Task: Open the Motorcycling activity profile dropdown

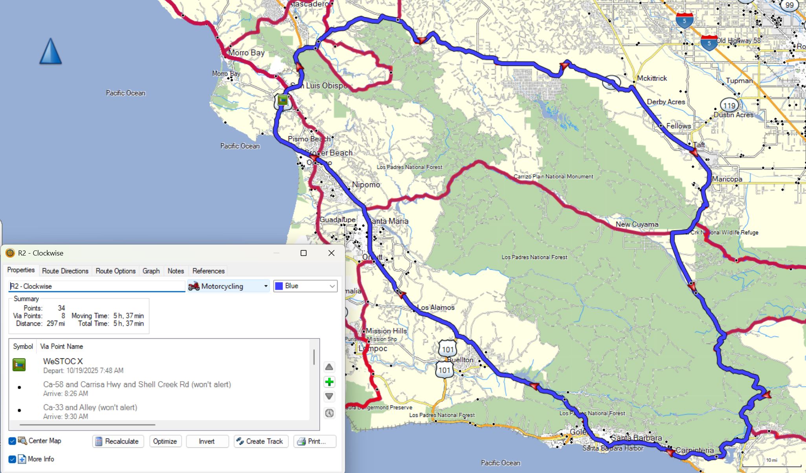Action: pos(228,286)
